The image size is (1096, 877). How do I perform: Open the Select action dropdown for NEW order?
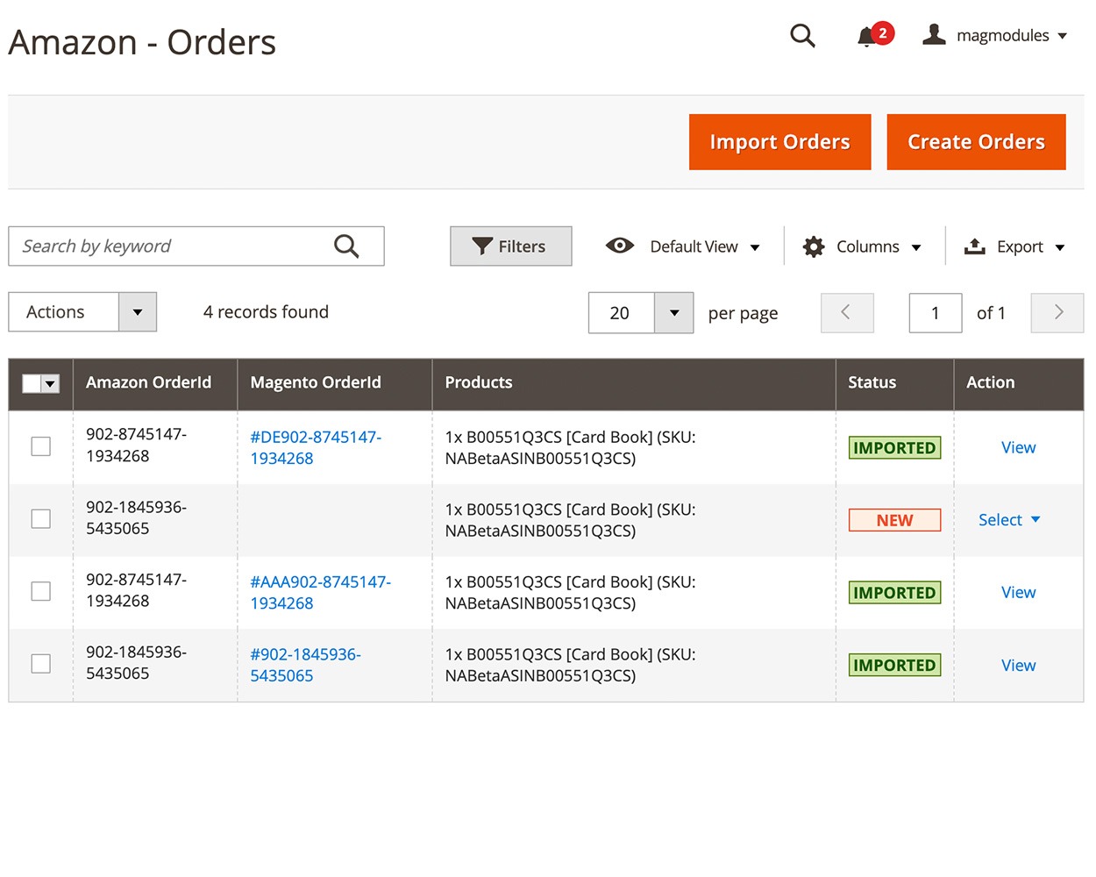(x=1008, y=520)
